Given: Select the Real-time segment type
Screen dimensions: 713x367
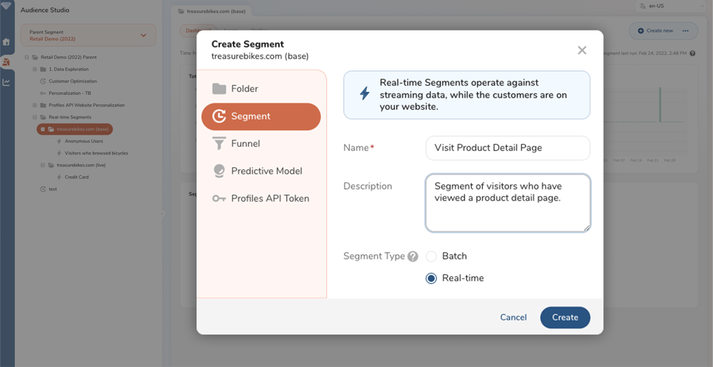Looking at the screenshot, I should [x=431, y=278].
